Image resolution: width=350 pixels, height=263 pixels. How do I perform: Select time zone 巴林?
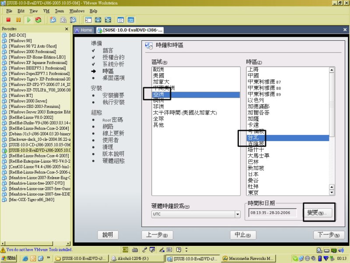click(288, 162)
